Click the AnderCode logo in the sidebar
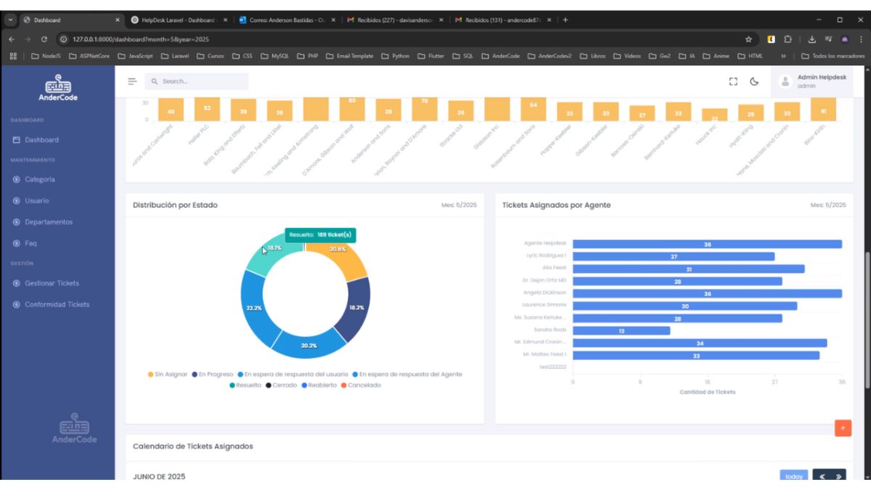 click(57, 88)
